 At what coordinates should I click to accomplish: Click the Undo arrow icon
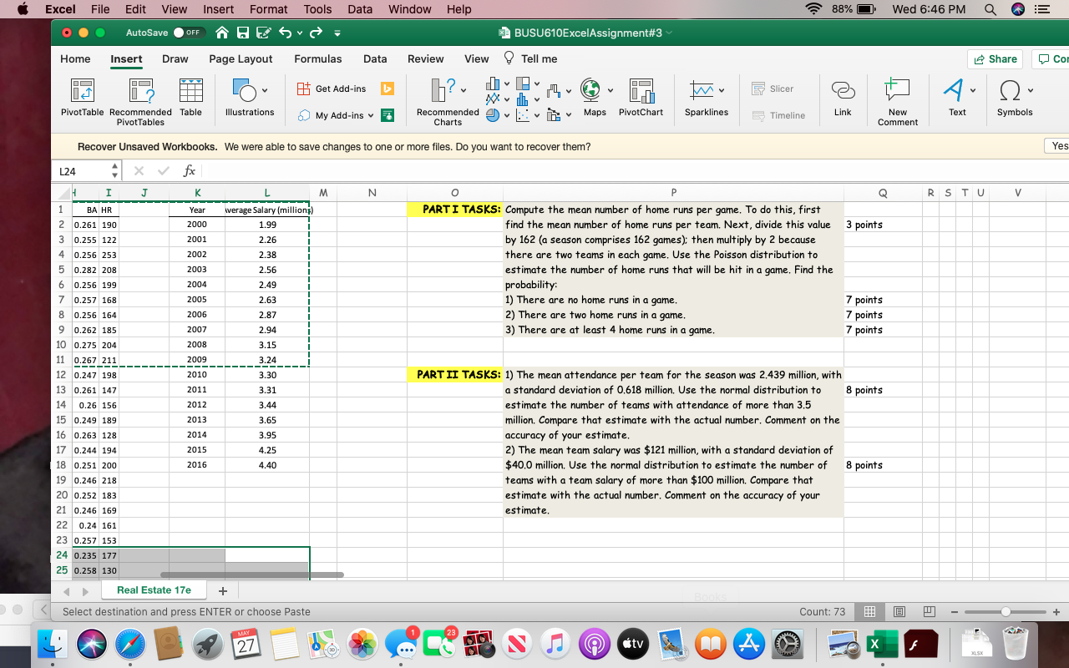pyautogui.click(x=283, y=33)
